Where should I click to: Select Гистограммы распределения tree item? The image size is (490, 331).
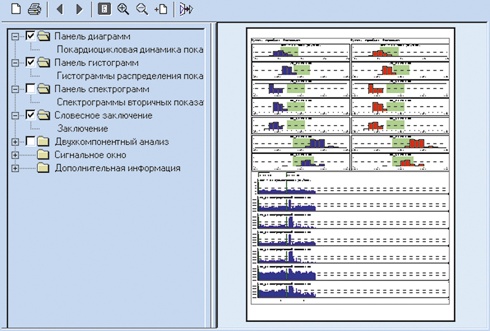[129, 76]
